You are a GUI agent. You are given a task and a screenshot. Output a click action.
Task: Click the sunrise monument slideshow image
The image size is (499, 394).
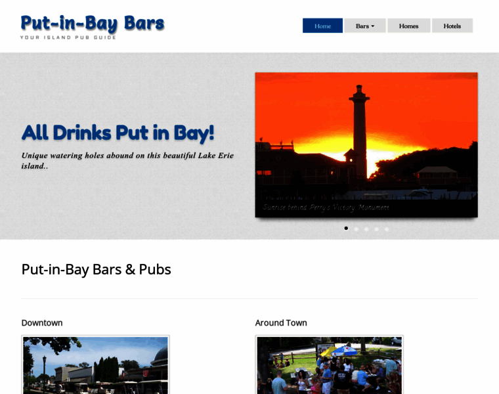[x=366, y=138]
